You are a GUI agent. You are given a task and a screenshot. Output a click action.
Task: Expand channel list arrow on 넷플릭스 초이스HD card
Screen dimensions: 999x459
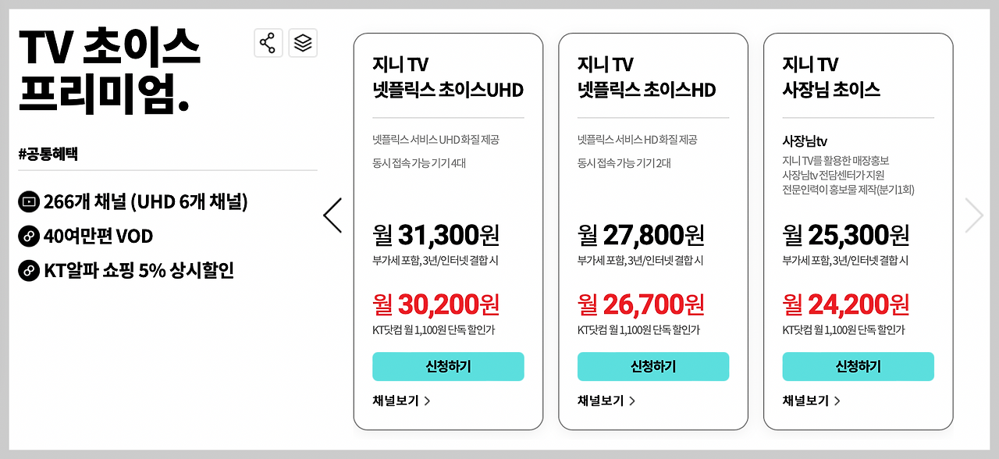(634, 400)
